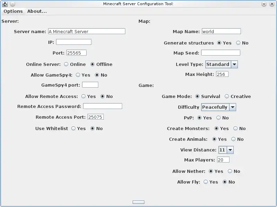Click the Max Height field showing 256
The height and width of the screenshot is (207, 277).
click(x=222, y=74)
